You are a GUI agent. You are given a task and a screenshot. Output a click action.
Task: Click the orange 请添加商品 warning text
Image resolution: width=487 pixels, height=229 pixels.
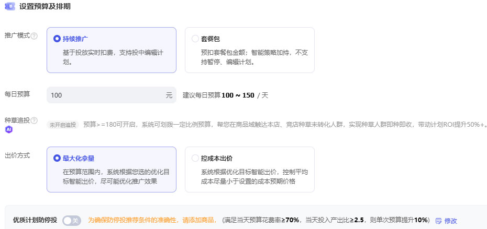[x=152, y=220]
